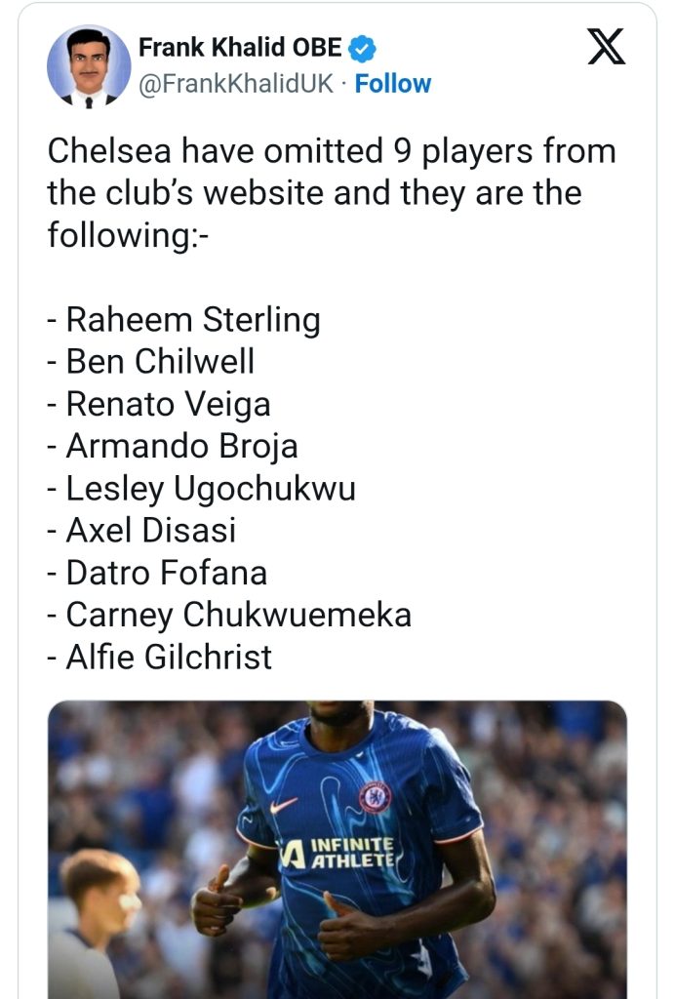This screenshot has width=675, height=999.
Task: Open the tweet's player photo
Action: [x=337, y=849]
